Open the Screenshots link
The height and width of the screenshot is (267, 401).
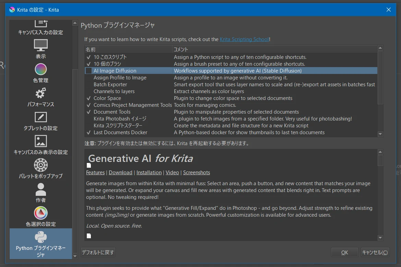(197, 173)
